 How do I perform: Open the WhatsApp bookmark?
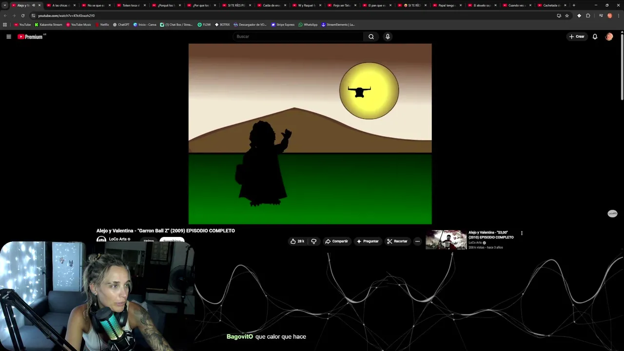[x=308, y=24]
